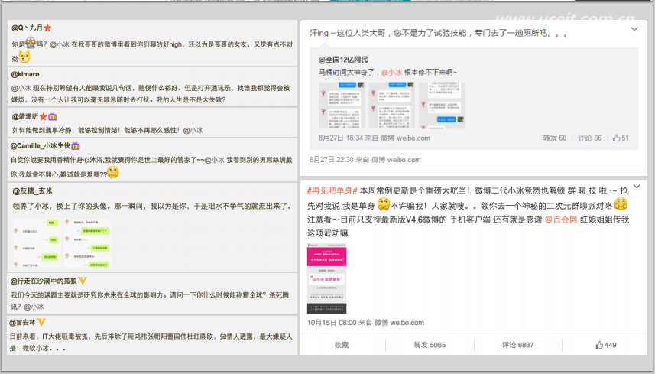
Task: Click the 10月15日 08:00 timestamp
Action: tap(332, 323)
